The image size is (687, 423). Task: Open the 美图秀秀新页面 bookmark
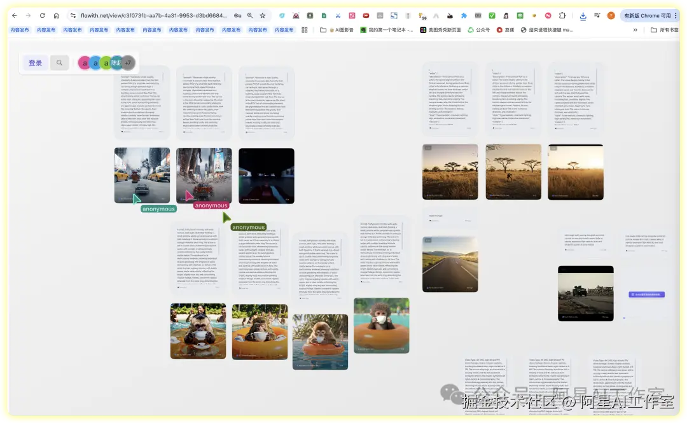coord(440,30)
